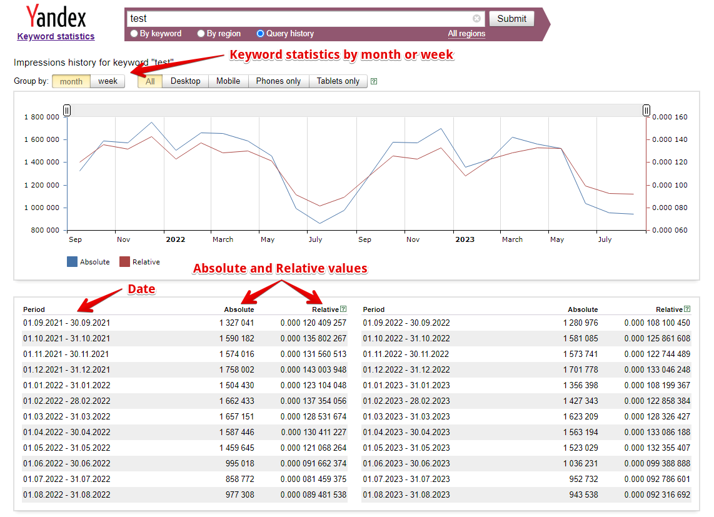This screenshot has height=517, width=714.
Task: Click the Yandex logo
Action: [x=56, y=16]
